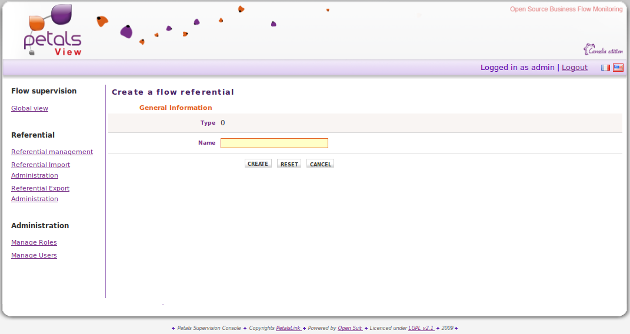Focus the Name input field

point(274,143)
